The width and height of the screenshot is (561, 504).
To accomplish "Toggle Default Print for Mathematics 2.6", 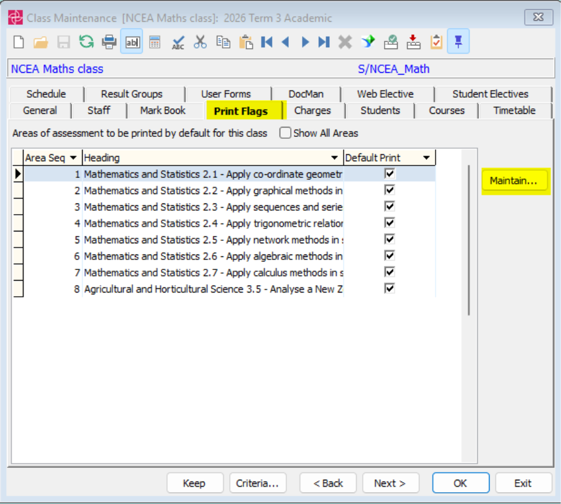I will [x=390, y=256].
